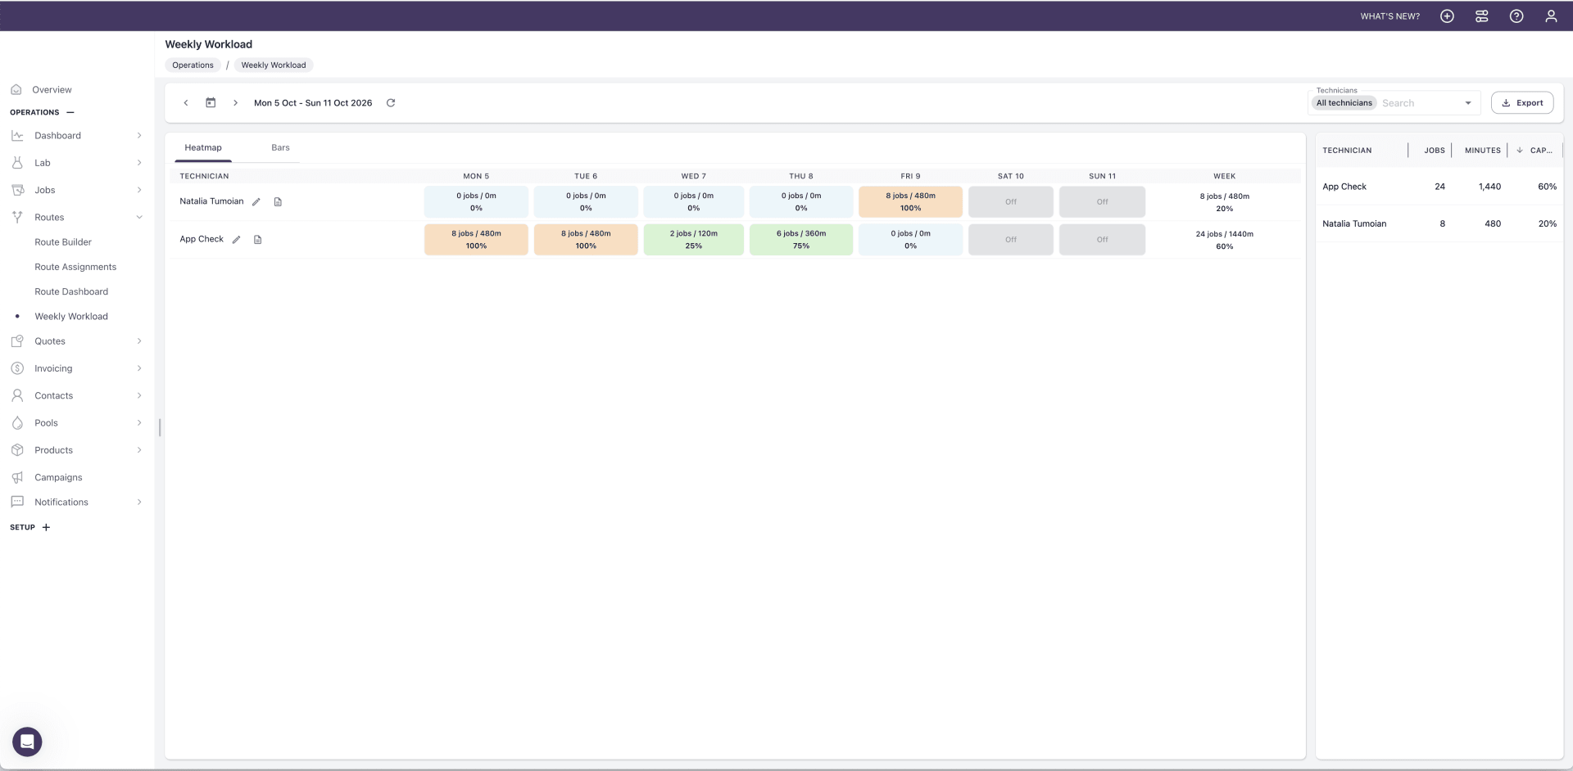Expand the SETUP section
The width and height of the screenshot is (1573, 771).
point(46,527)
